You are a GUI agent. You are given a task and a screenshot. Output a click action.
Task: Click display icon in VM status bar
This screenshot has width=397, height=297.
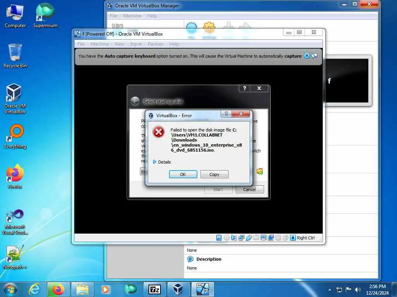click(x=263, y=238)
